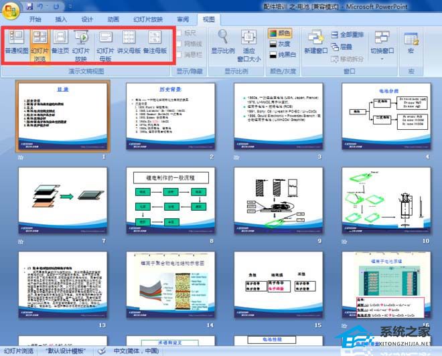
Task: Click animation star icon under slide 7
Action: click(x=21, y=242)
